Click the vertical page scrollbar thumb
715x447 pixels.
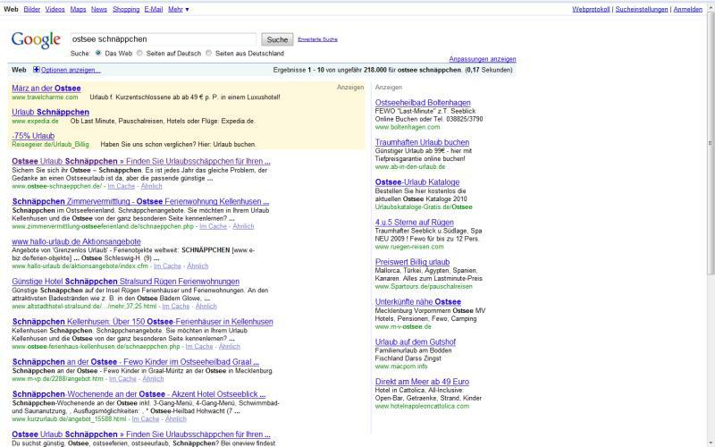[711, 143]
